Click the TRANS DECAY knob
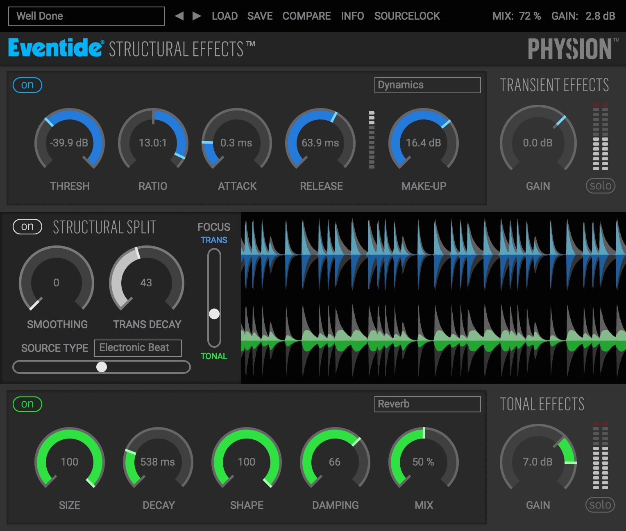Image resolution: width=626 pixels, height=531 pixels. pos(146,282)
